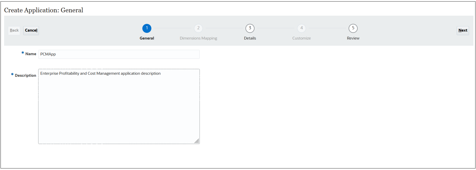
Task: Open the General step label
Action: point(147,38)
